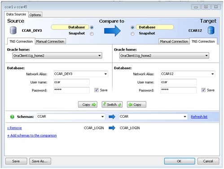Click the Copy to source button
Image resolution: width=224 pixels, height=169 pixels.
[136, 105]
